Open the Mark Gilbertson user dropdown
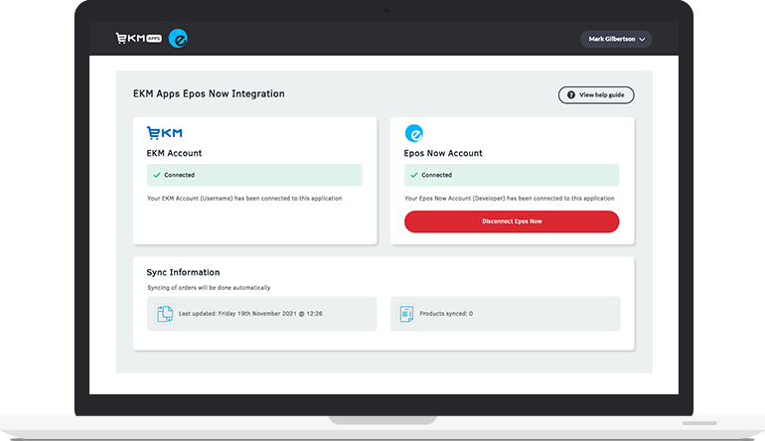Screen dimensions: 765x441 616,39
